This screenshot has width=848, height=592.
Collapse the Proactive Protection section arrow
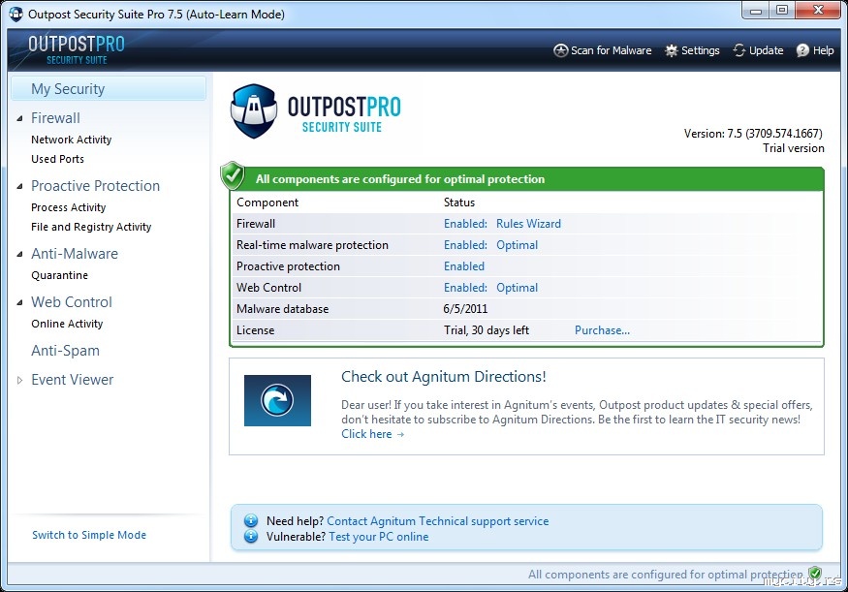(x=20, y=187)
